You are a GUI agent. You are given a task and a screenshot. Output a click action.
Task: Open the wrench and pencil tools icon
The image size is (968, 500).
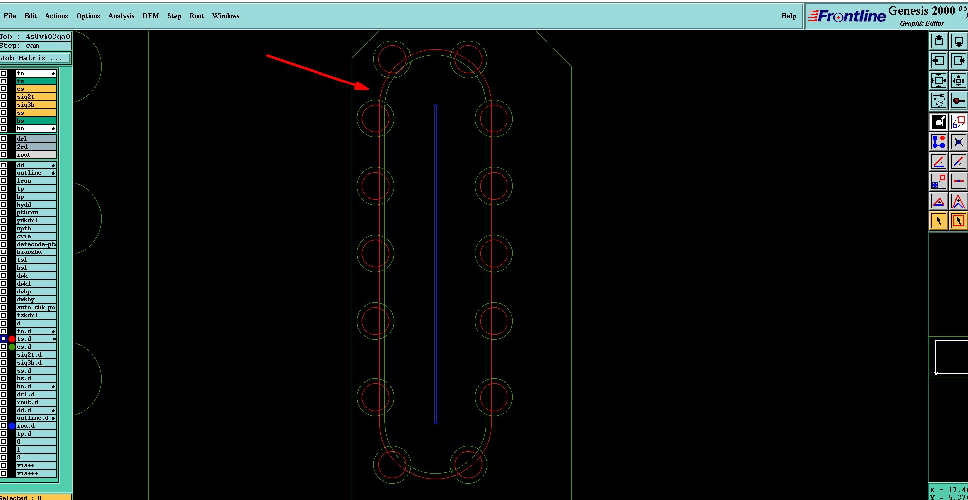(939, 100)
